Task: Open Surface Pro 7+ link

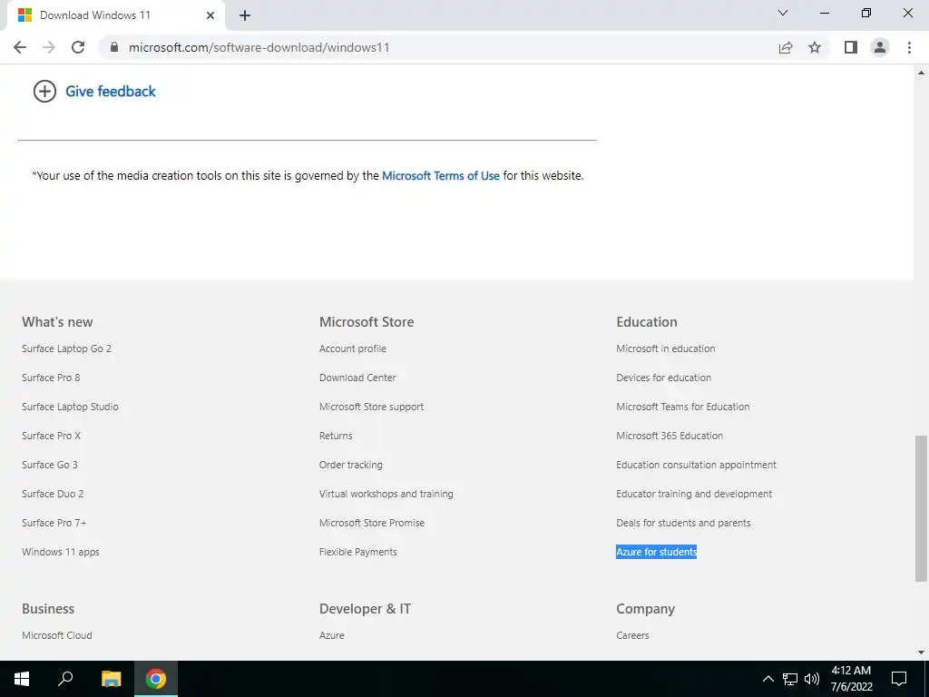Action: (x=54, y=523)
